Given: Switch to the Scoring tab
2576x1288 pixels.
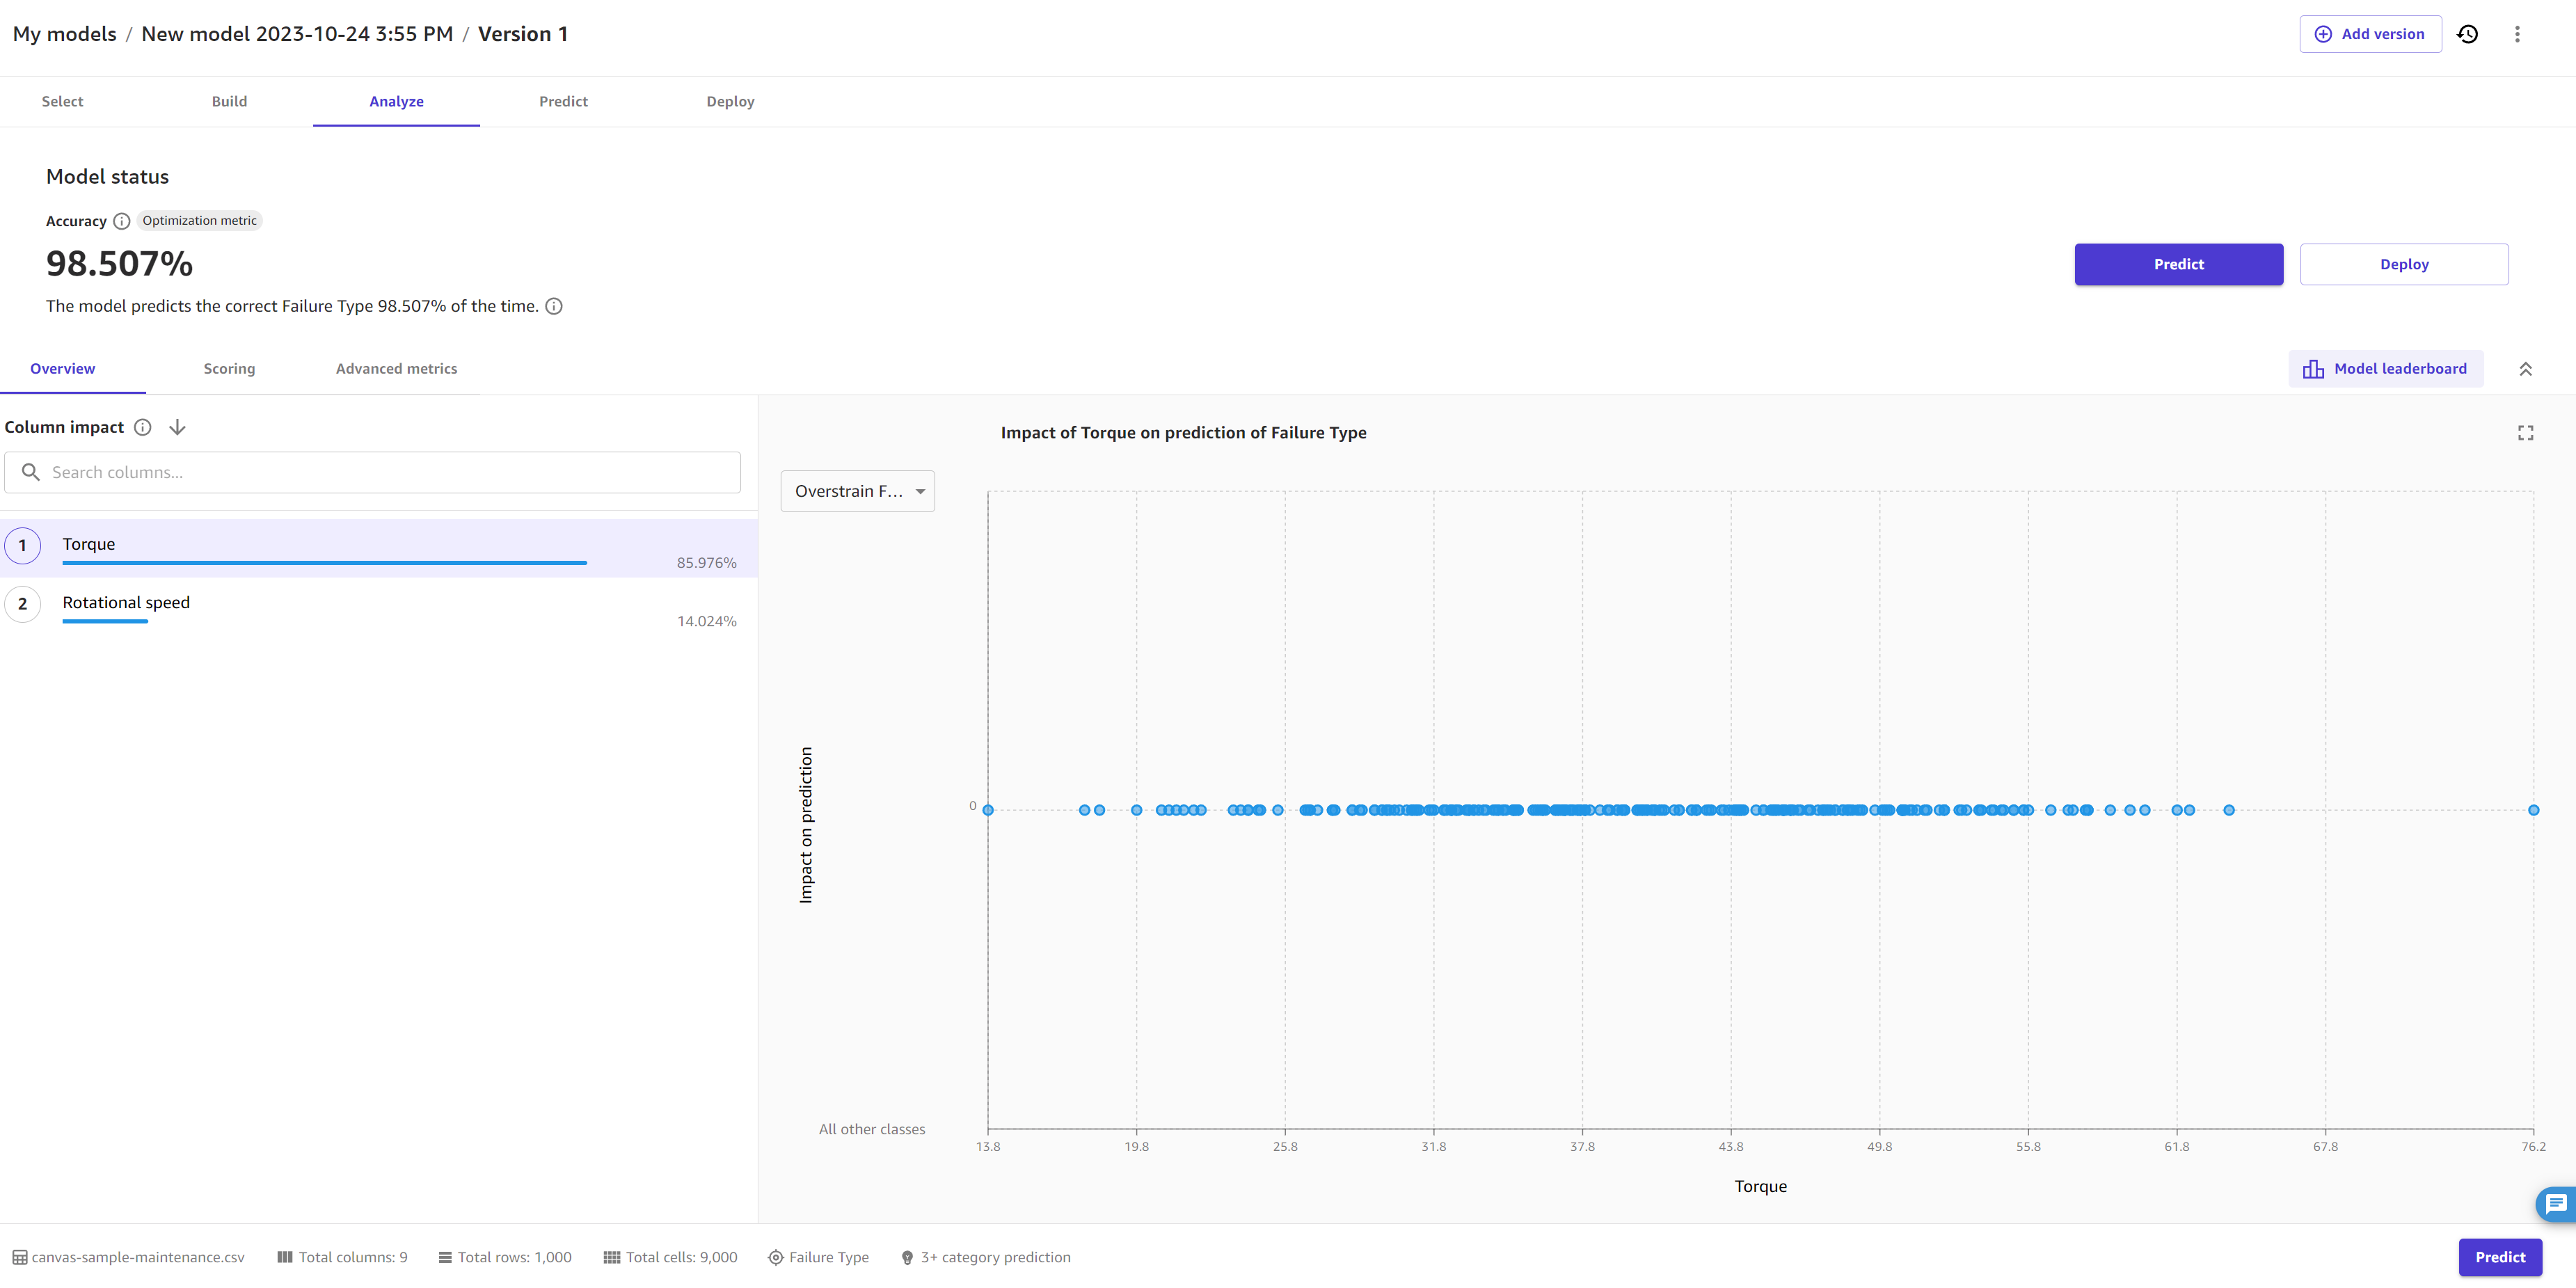Looking at the screenshot, I should point(229,368).
